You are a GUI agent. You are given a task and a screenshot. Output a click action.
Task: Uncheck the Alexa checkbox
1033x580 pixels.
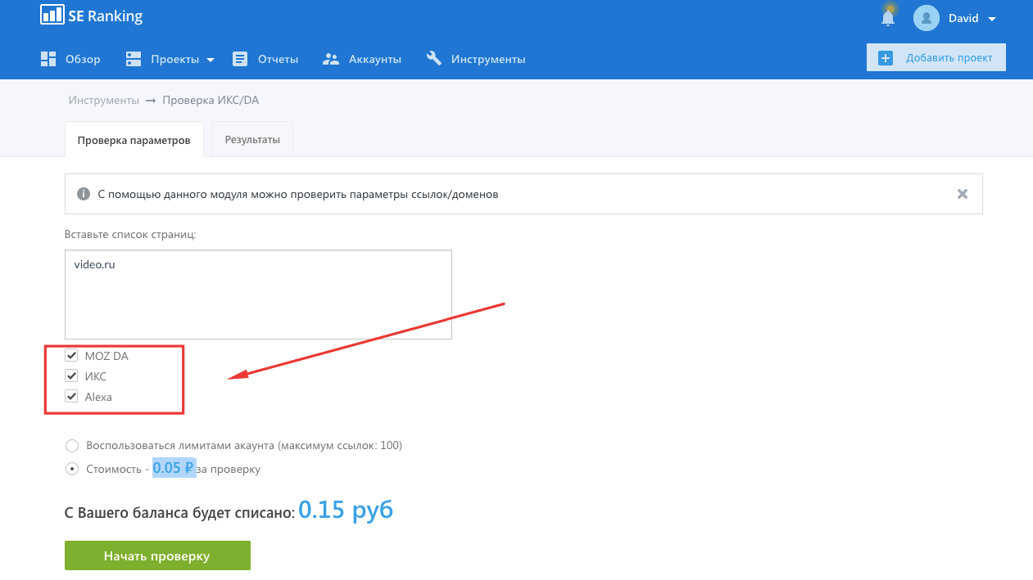click(x=71, y=397)
